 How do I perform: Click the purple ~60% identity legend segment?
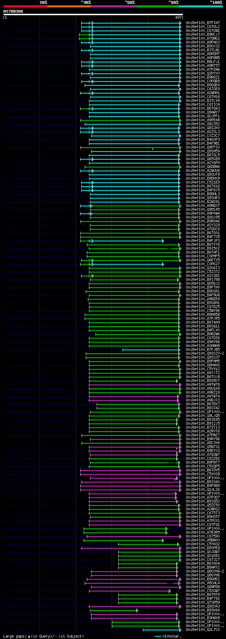pos(113,6)
